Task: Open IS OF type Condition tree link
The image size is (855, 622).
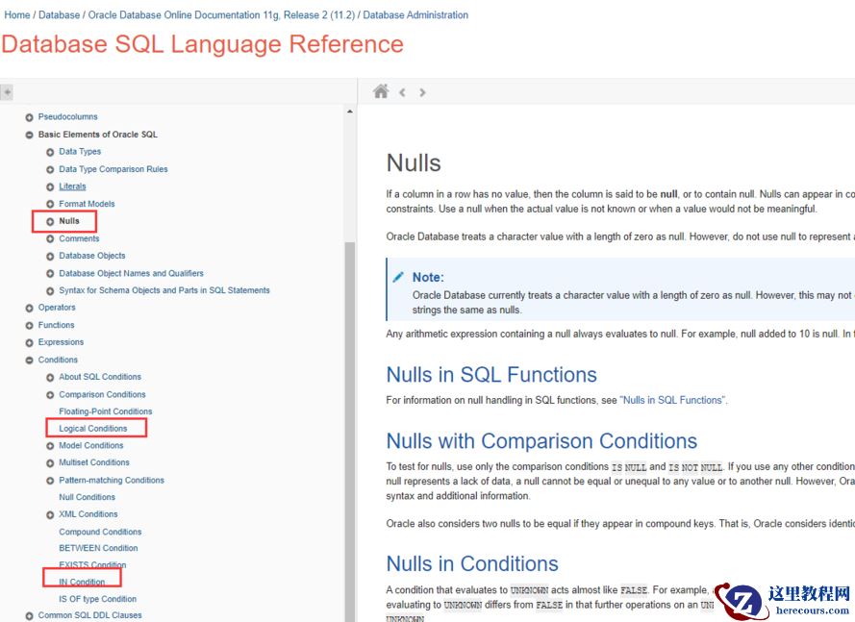Action: 97,599
